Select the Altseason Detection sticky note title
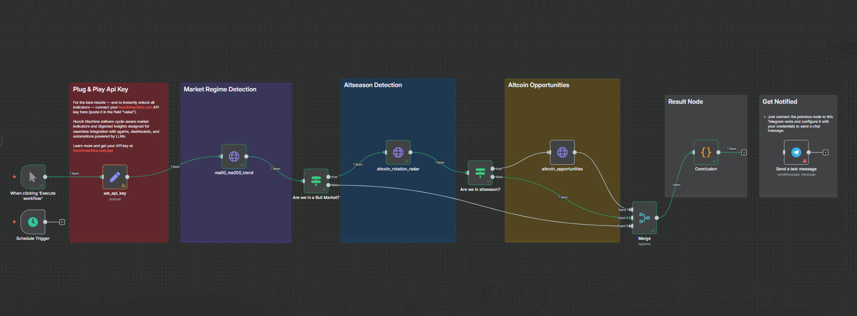This screenshot has height=316, width=857. [372, 85]
